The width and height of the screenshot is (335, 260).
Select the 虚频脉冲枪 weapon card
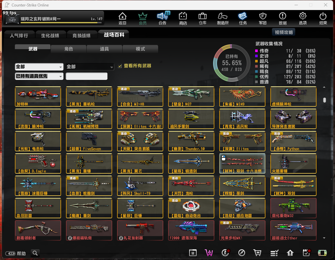click(x=293, y=96)
